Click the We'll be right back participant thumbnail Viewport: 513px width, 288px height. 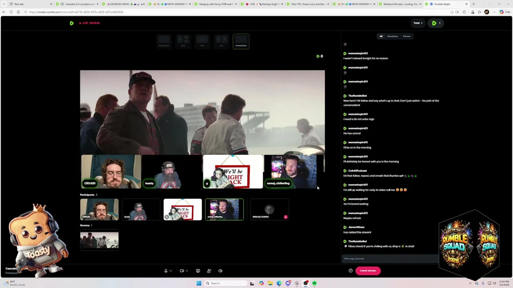pos(183,209)
